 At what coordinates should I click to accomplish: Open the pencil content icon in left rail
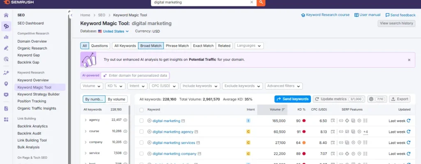click(6, 48)
